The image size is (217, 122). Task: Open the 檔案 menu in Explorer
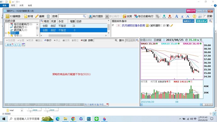4,5
